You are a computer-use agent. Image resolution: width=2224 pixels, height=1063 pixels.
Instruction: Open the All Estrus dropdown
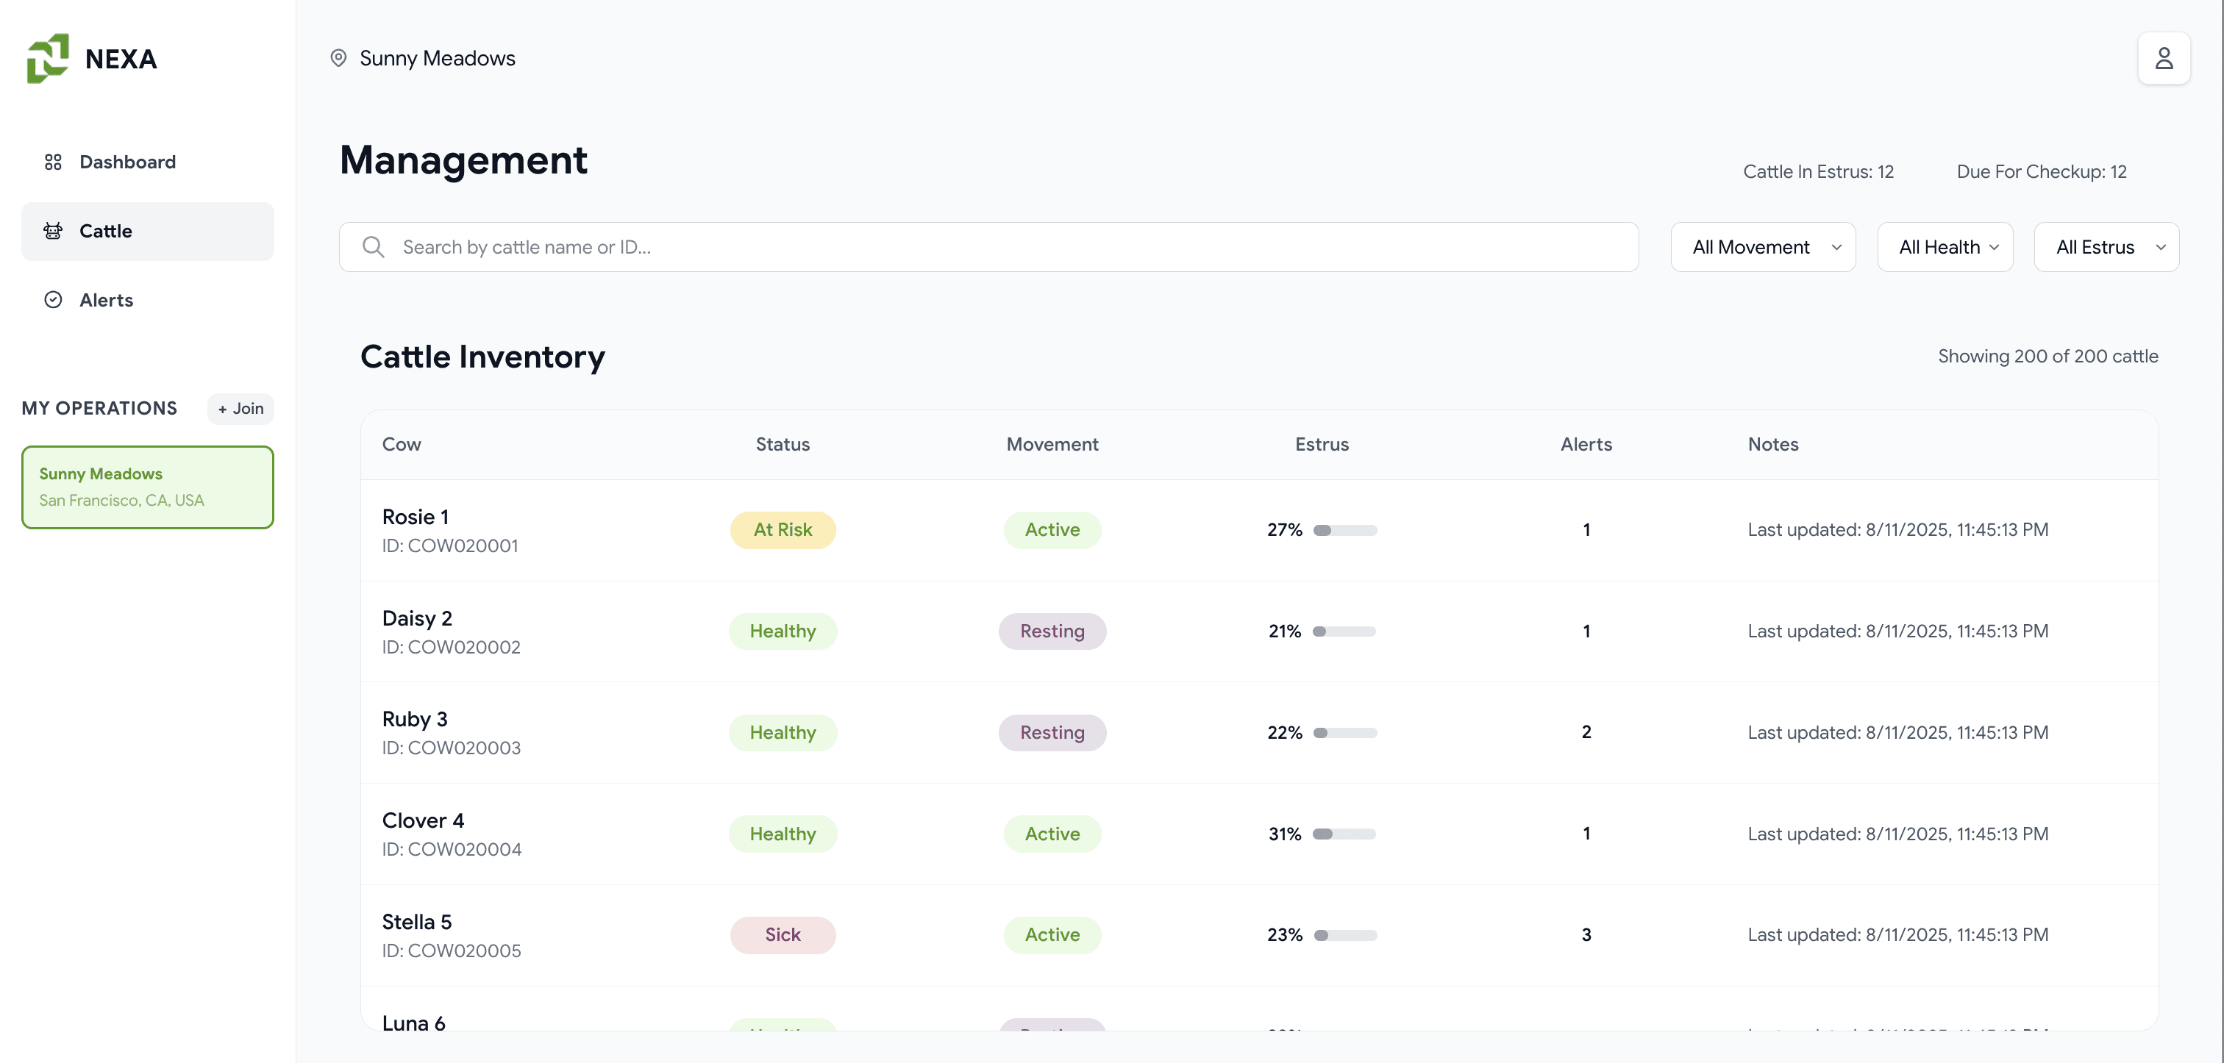[2106, 248]
